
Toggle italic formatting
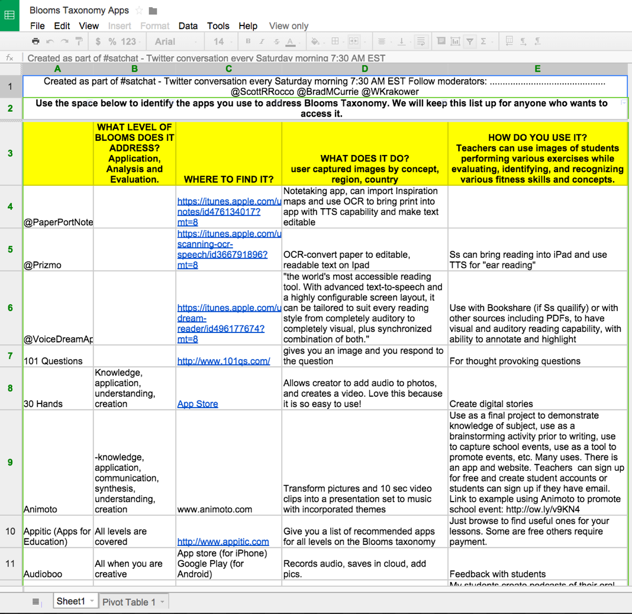pyautogui.click(x=261, y=41)
